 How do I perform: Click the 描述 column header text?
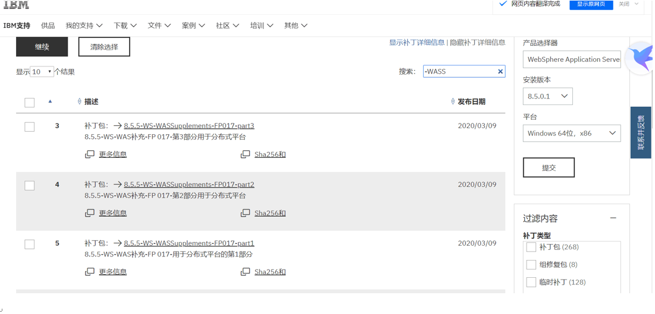[x=92, y=102]
